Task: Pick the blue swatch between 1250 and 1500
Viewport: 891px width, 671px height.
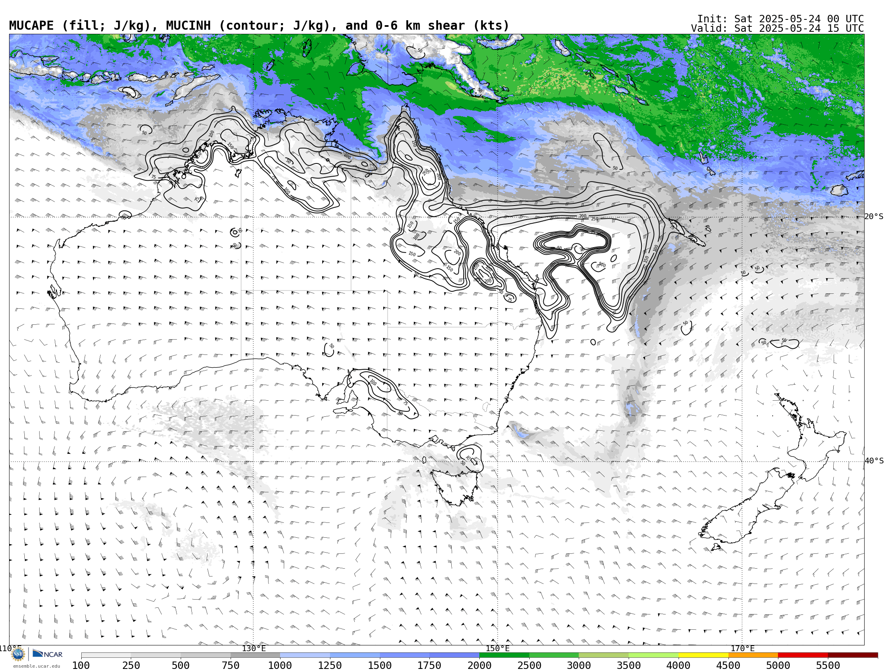Action: (355, 655)
